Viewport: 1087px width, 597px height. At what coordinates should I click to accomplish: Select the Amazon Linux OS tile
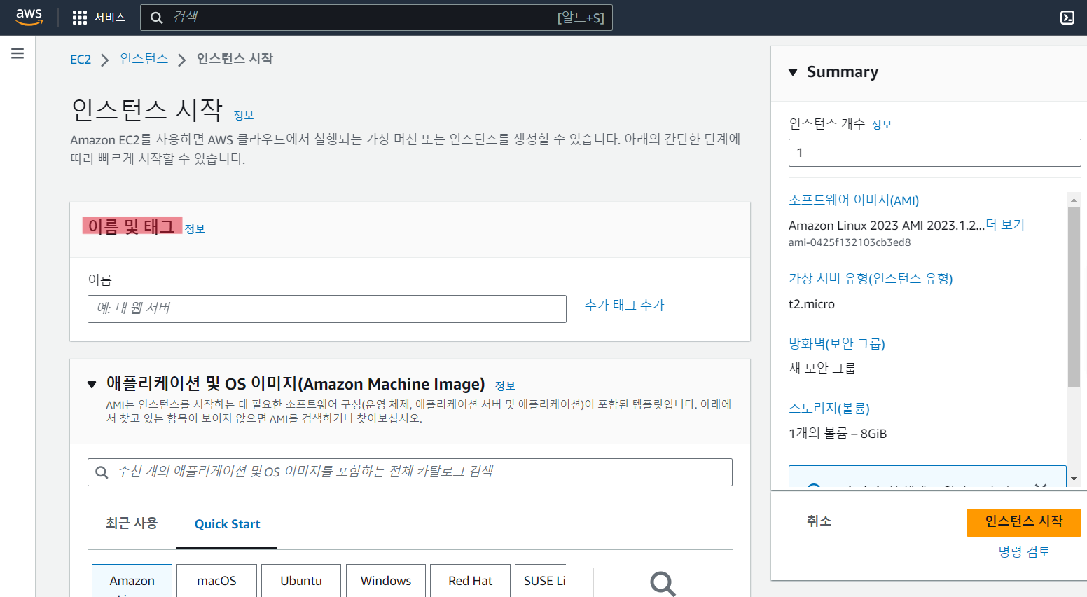132,581
